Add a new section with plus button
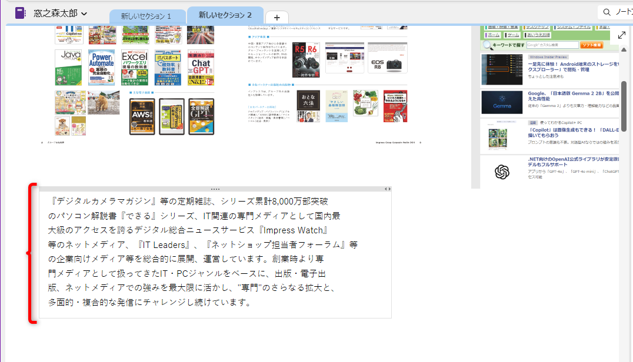 click(277, 17)
